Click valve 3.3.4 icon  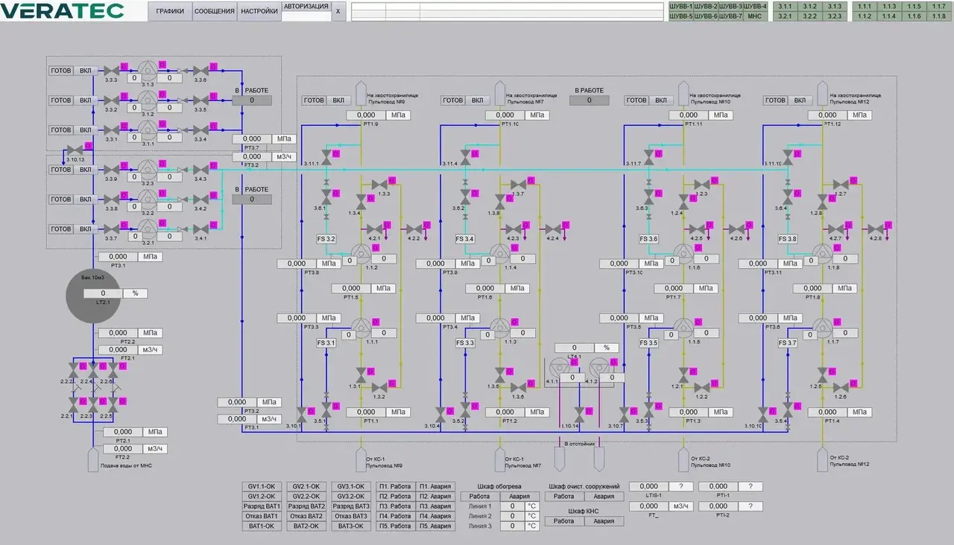200,130
